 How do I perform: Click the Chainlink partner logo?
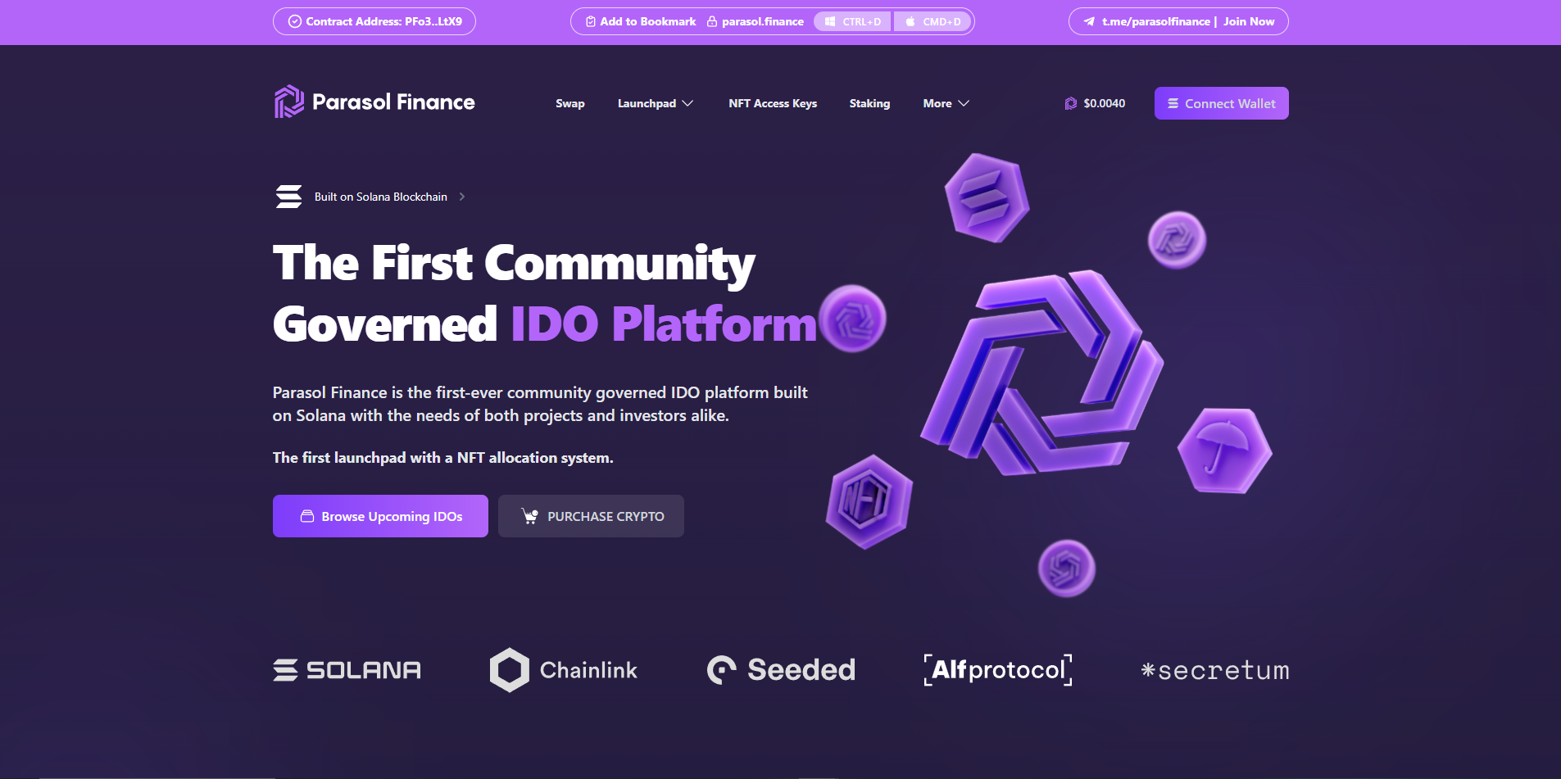[x=564, y=670]
